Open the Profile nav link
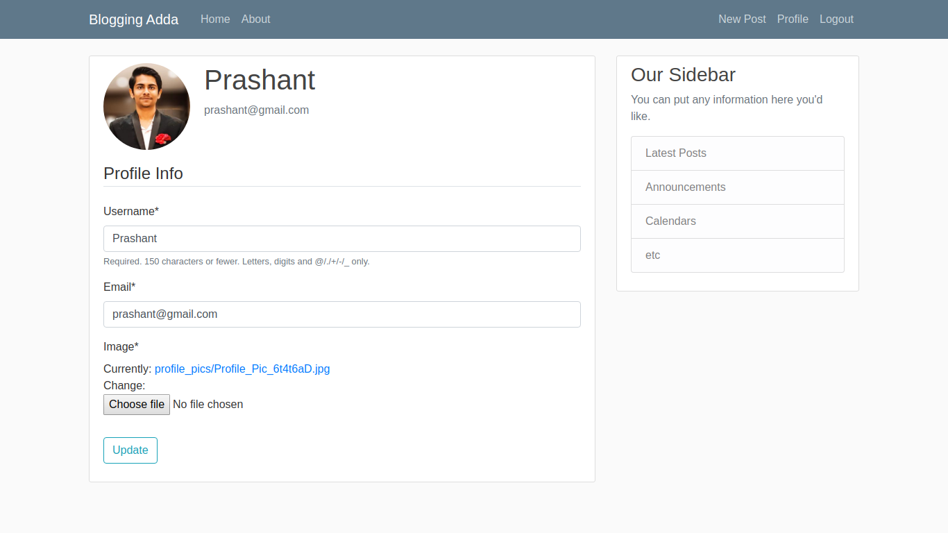Viewport: 948px width, 533px height. point(793,19)
